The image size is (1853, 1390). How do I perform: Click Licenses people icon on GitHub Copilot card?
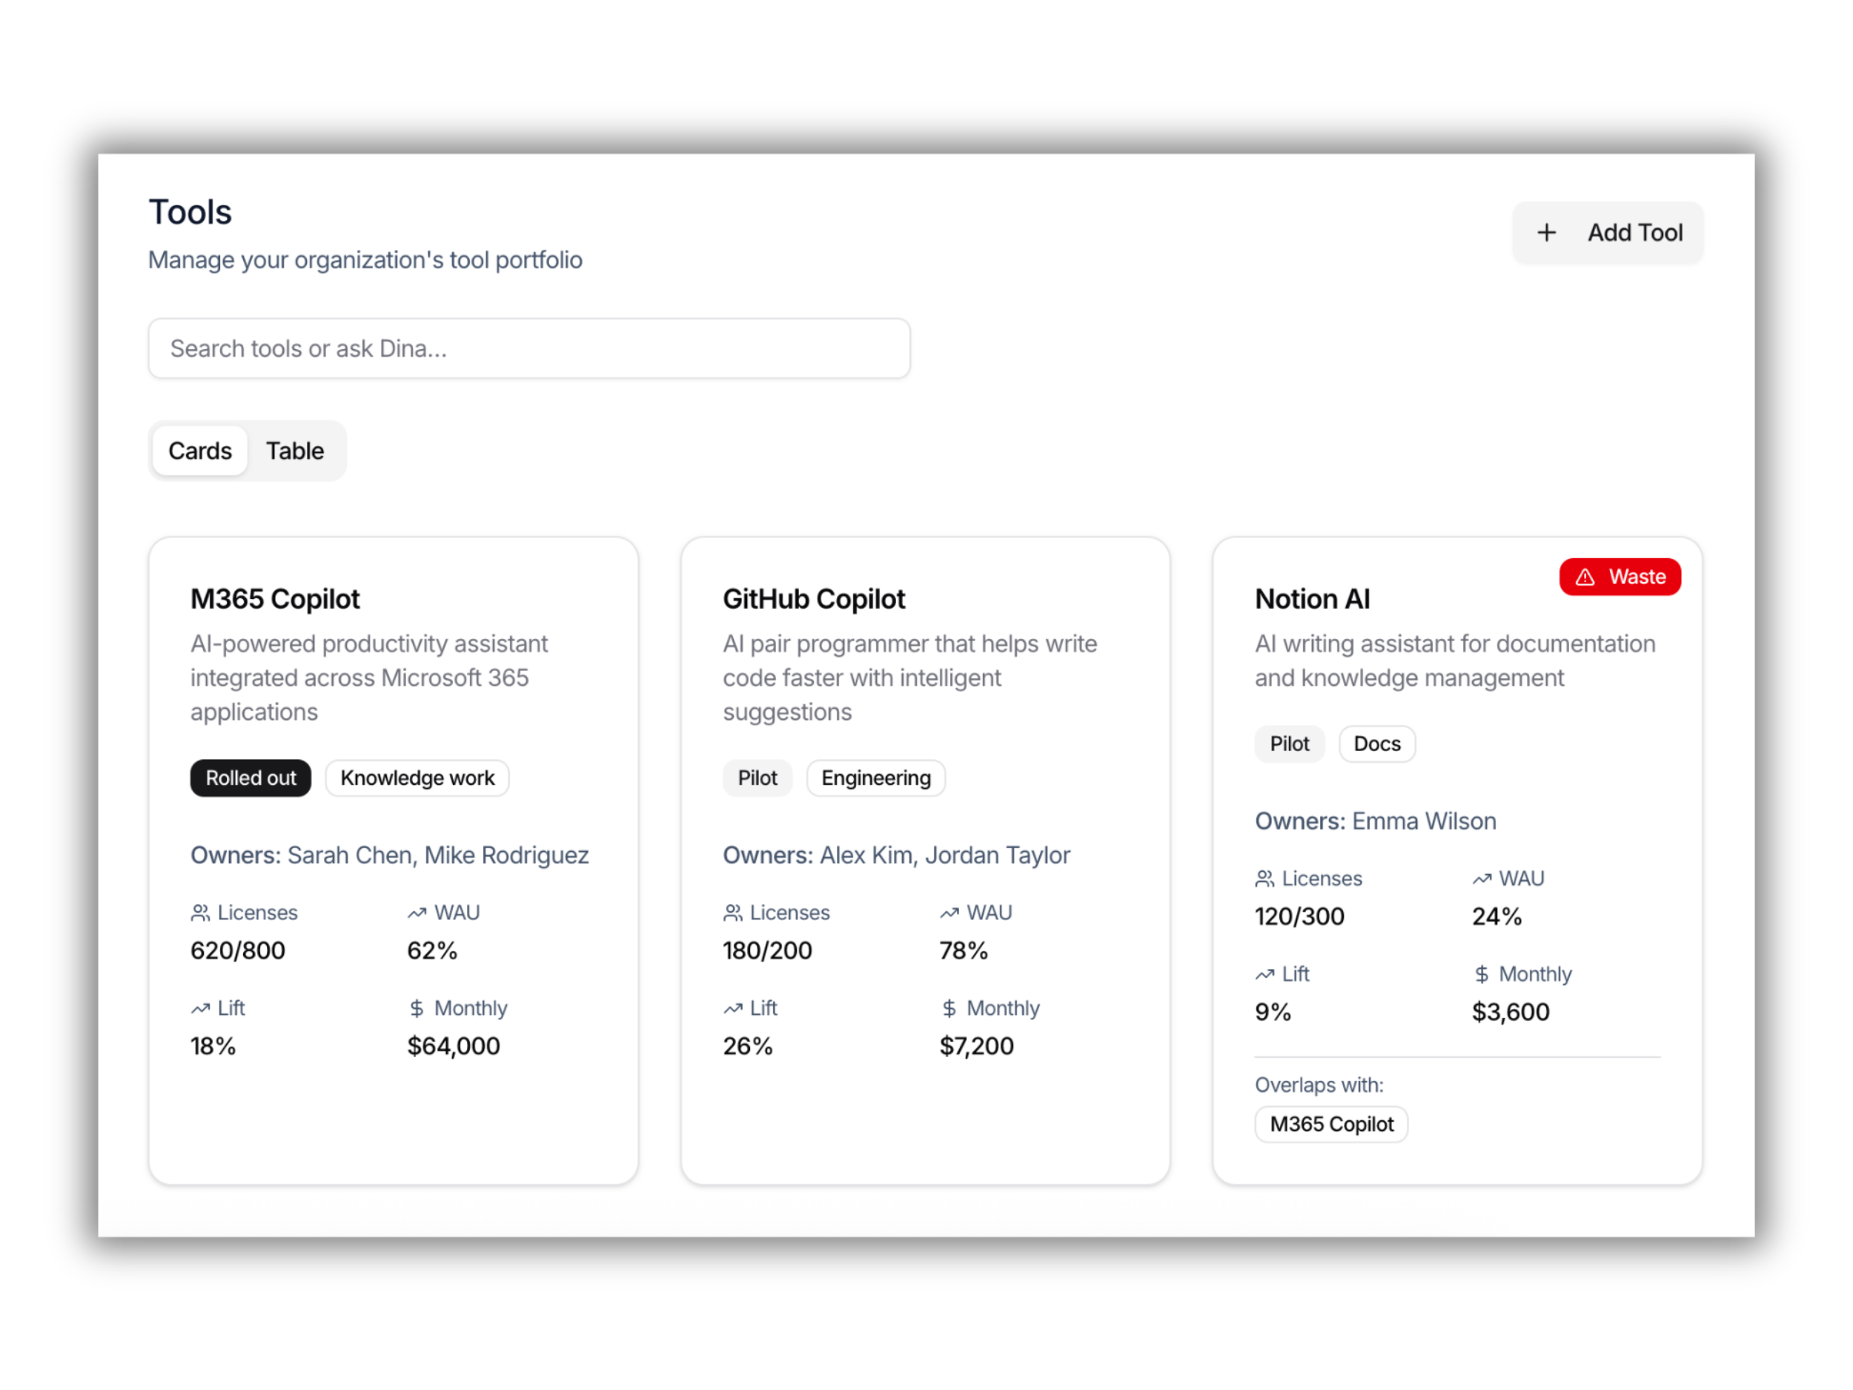pyautogui.click(x=733, y=913)
